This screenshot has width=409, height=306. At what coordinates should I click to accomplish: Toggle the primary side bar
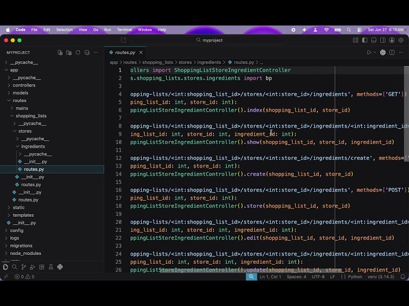365,40
